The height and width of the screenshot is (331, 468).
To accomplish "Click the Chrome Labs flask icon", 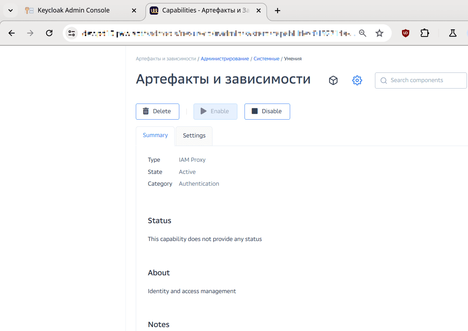I will (452, 33).
